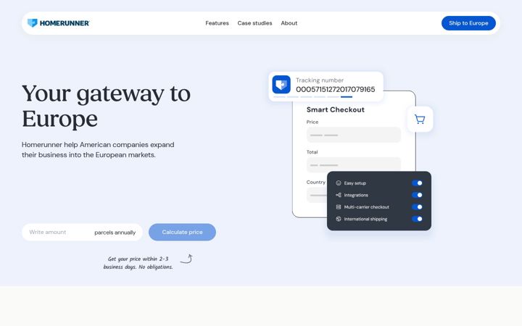Viewport: 522px width, 326px height.
Task: Click the blue tracking number shield icon
Action: (x=281, y=85)
